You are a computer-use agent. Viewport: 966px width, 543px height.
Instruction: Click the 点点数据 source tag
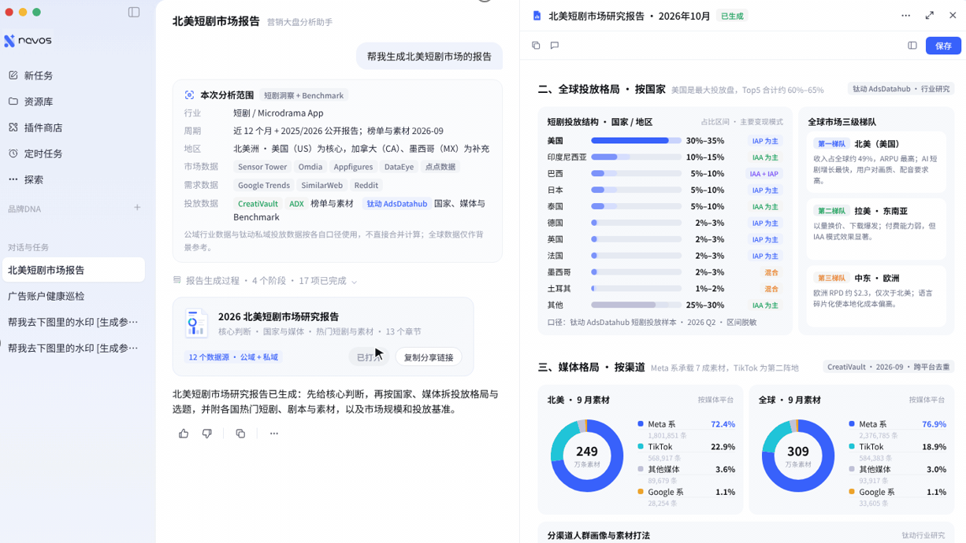(x=440, y=167)
